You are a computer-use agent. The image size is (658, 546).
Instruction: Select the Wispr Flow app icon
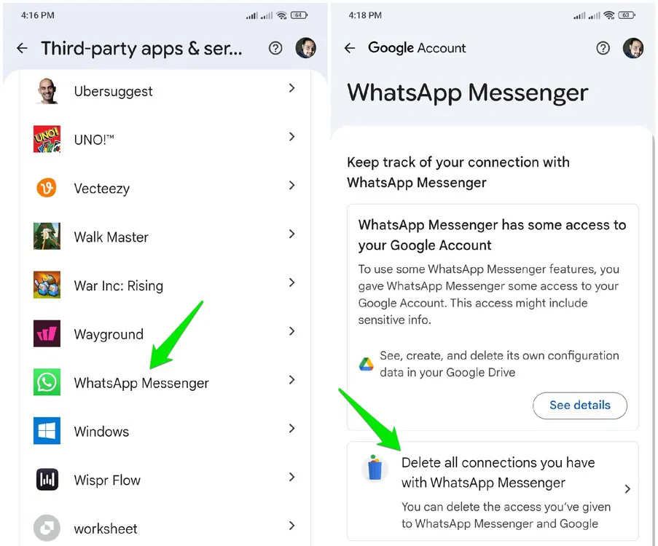(47, 480)
